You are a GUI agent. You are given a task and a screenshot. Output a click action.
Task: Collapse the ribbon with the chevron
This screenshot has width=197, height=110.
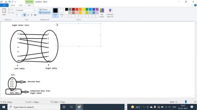click(x=192, y=5)
